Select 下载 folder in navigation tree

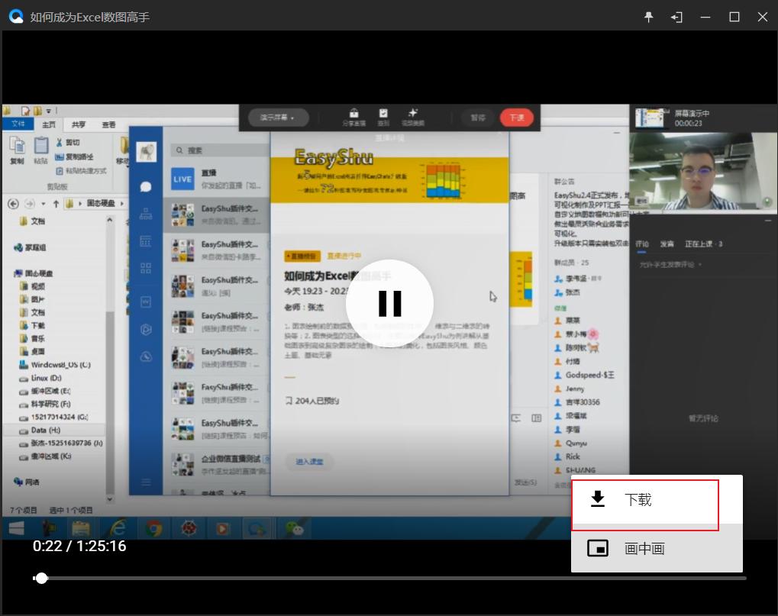click(32, 325)
